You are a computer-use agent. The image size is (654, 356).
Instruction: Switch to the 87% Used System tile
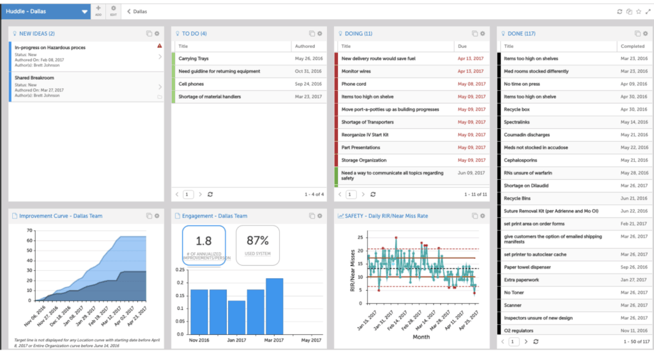[x=257, y=245]
